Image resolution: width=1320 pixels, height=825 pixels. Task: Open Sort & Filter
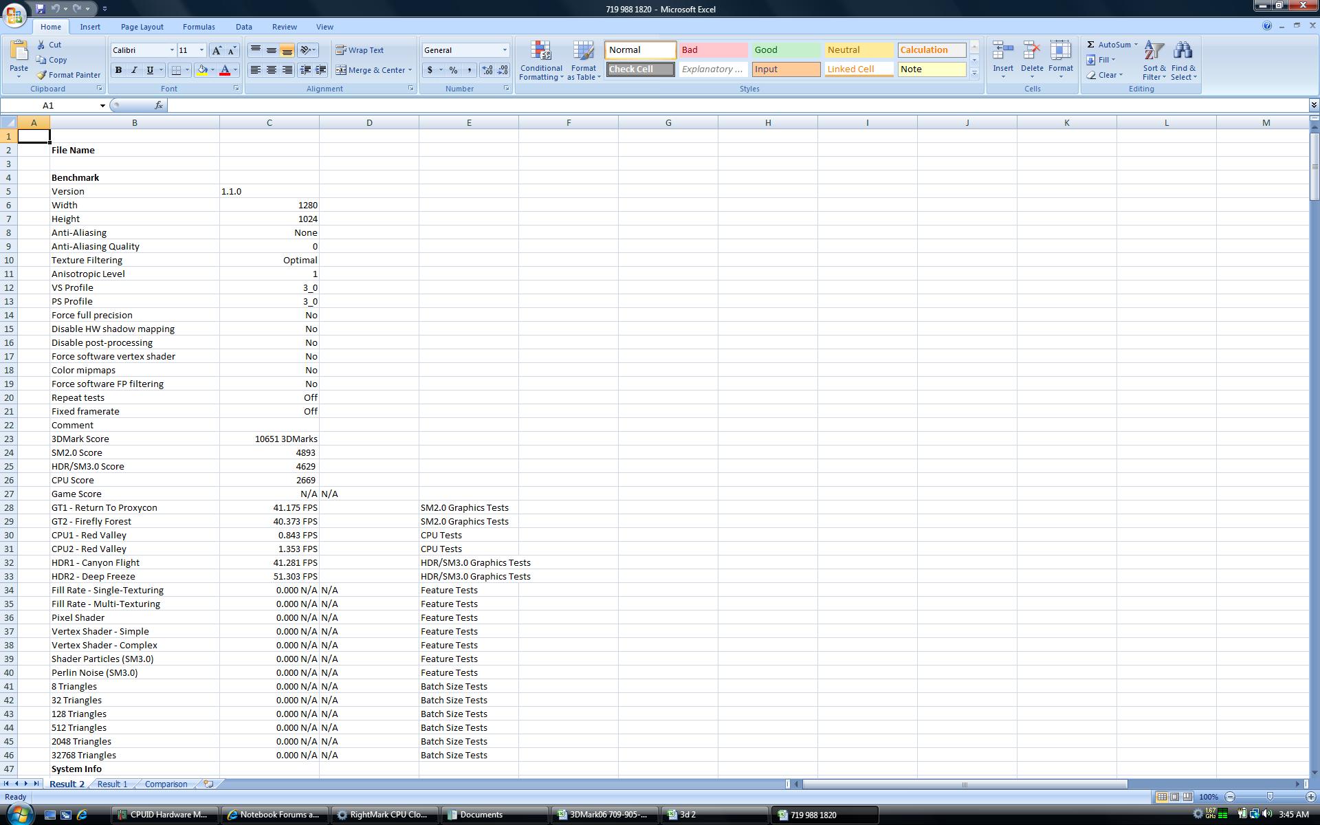[1154, 60]
